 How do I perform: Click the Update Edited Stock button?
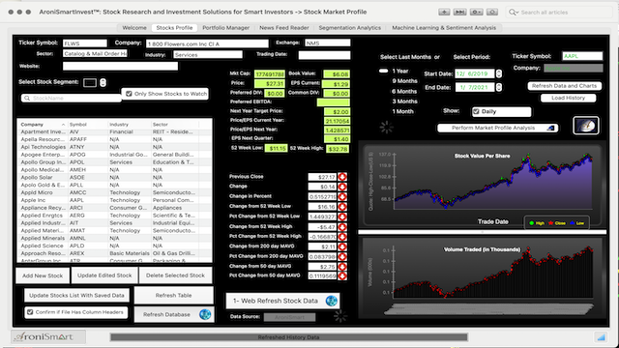coord(104,275)
